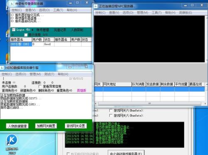Open the K music player desktop shortcut
This screenshot has width=208, height=155.
click(x=12, y=140)
